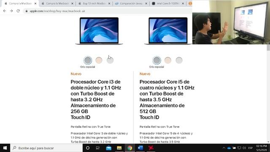The width and height of the screenshot is (270, 152).
Task: Close the 'Intel Core i5' tab
Action: click(183, 3)
